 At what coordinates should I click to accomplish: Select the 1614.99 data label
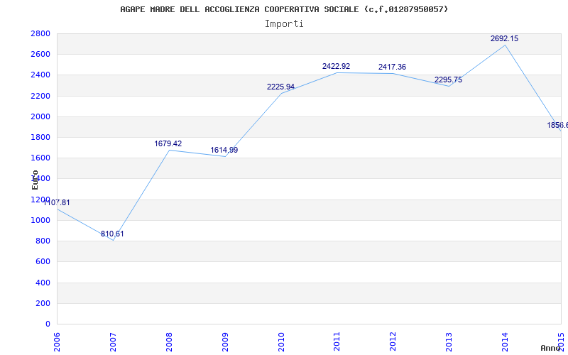pos(224,150)
